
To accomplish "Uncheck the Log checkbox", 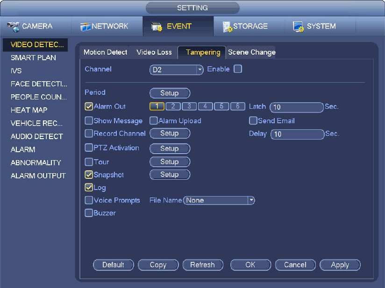I will [x=89, y=188].
